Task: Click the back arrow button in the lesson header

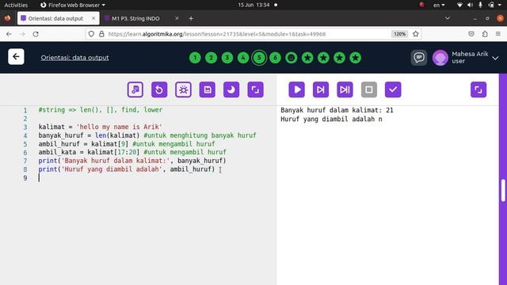Action: click(16, 57)
